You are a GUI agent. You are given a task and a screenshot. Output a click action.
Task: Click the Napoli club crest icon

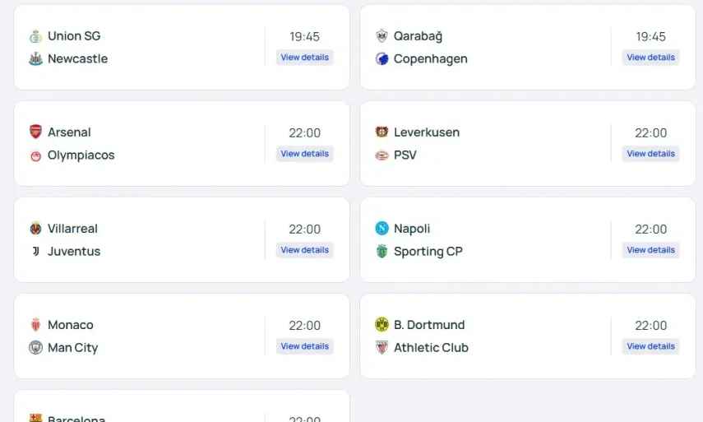point(382,229)
